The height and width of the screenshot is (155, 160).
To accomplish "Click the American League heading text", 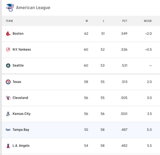I will [x=33, y=8].
